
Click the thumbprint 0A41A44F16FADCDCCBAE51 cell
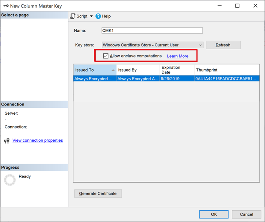click(227, 79)
